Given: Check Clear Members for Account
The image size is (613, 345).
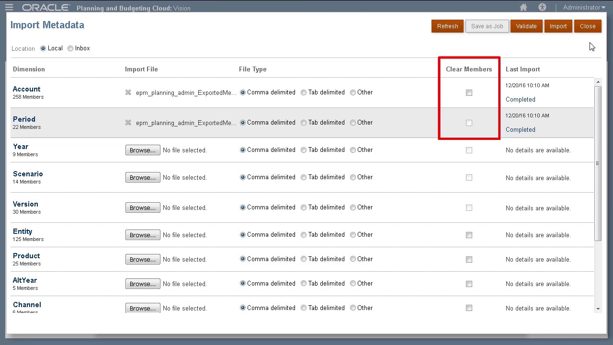Looking at the screenshot, I should coord(469,92).
